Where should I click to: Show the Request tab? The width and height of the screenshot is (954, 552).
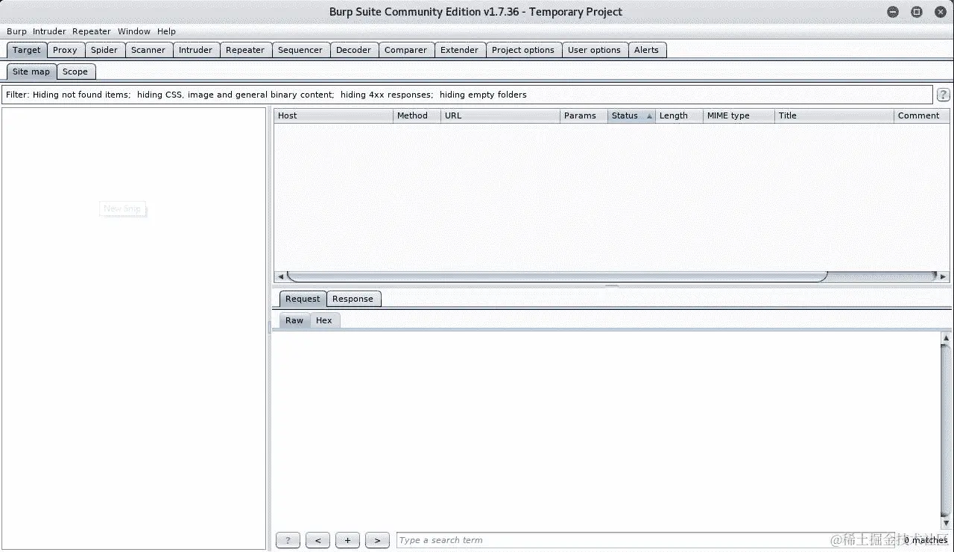tap(303, 299)
